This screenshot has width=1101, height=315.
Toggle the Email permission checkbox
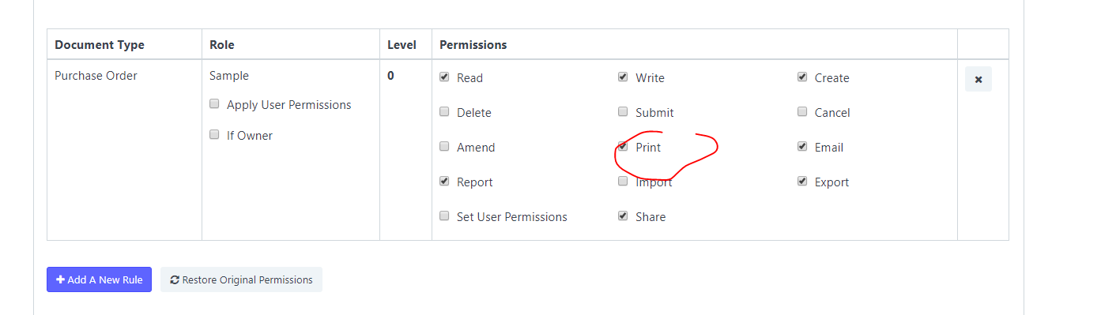click(x=802, y=147)
